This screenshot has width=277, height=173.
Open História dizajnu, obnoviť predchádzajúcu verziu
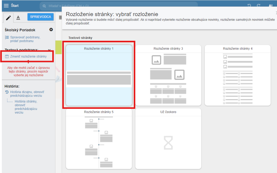pos(27,94)
